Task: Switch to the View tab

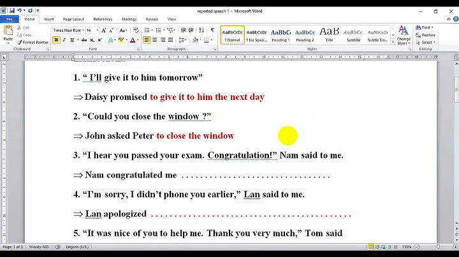Action: click(x=171, y=19)
